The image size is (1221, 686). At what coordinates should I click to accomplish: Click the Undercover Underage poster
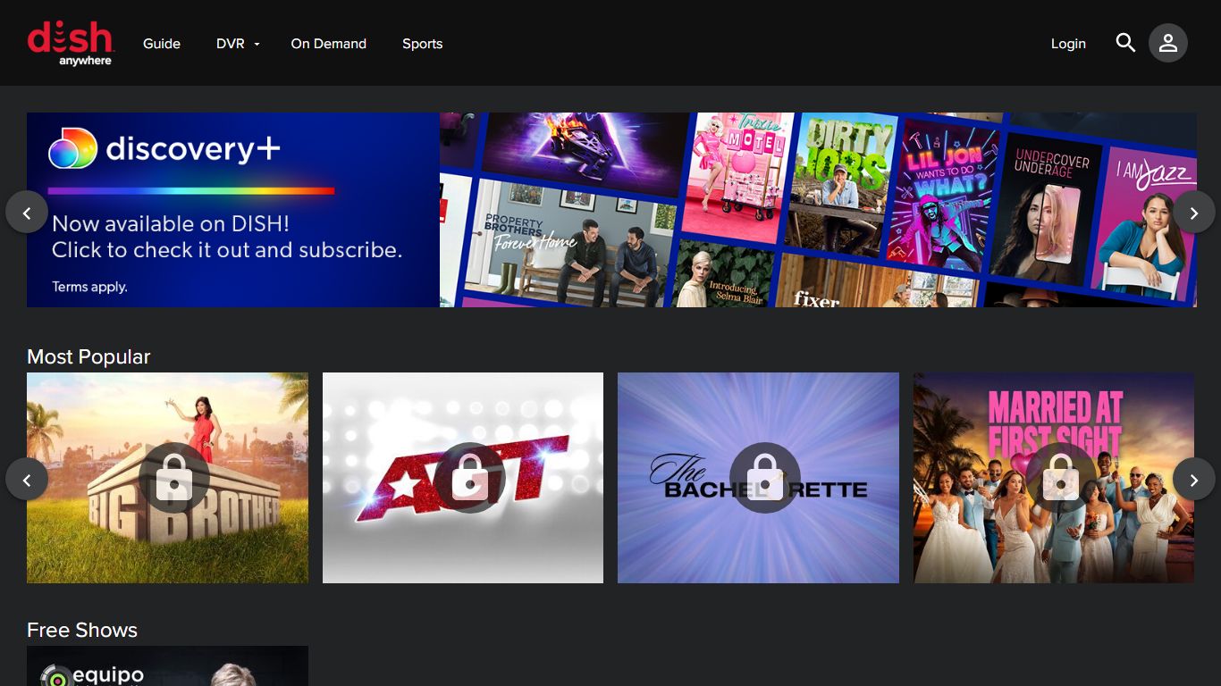[x=1044, y=210]
